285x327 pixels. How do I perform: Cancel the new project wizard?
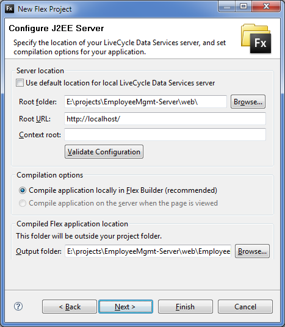tap(245, 306)
